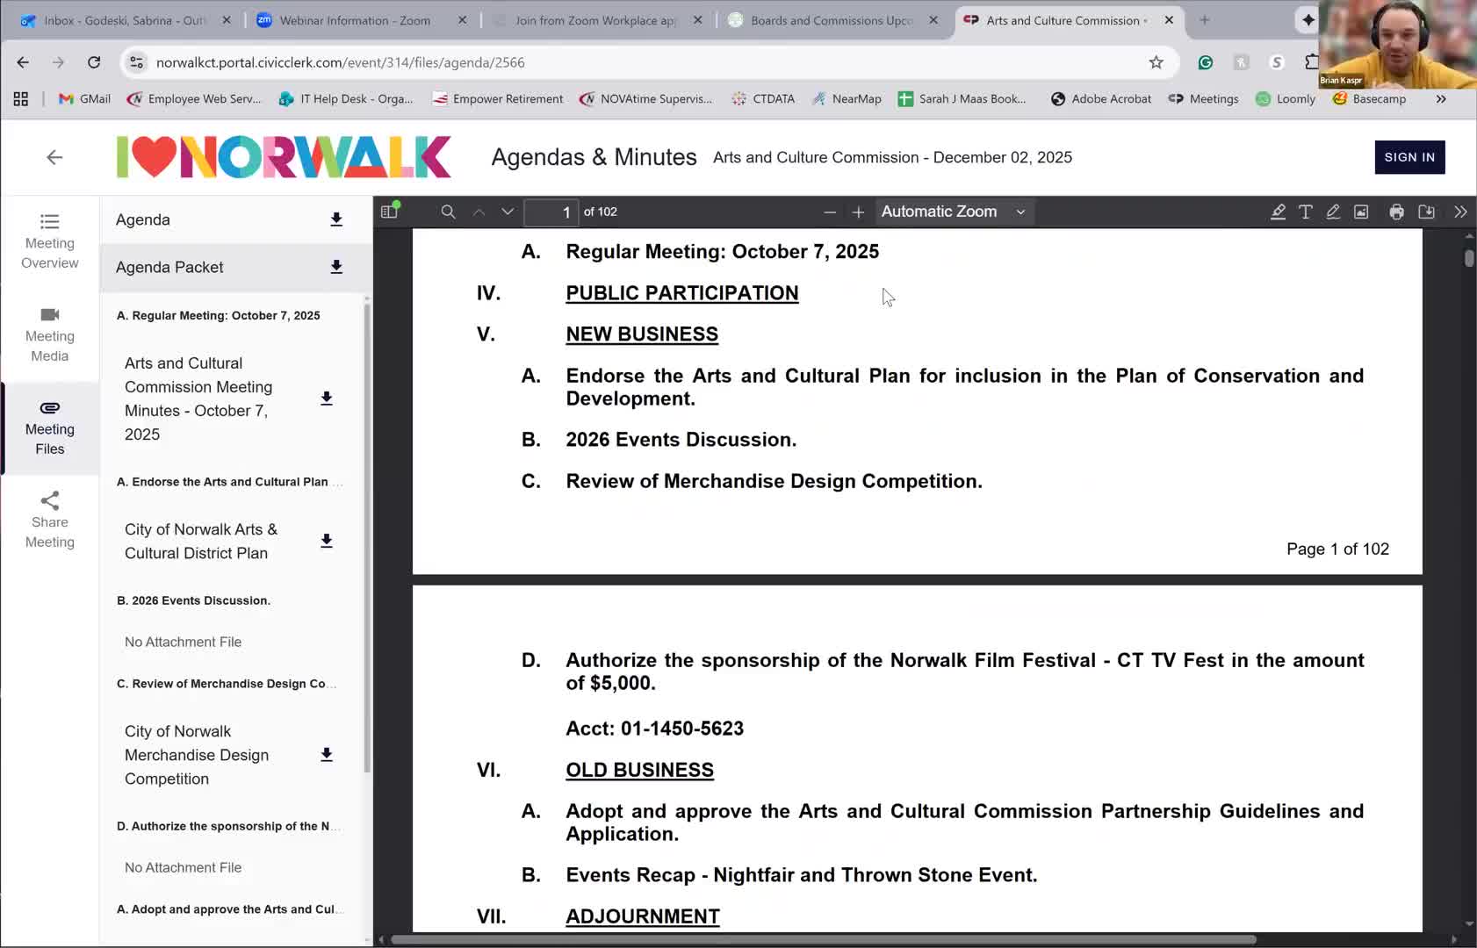The image size is (1477, 948).
Task: Click the PDF zoom in plus button
Action: pyautogui.click(x=858, y=212)
